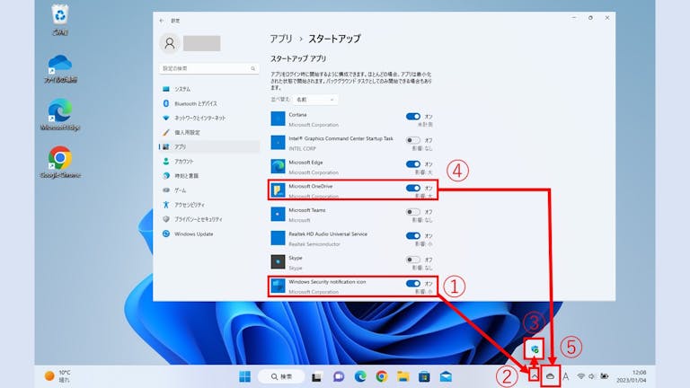Open the Accounts settings category
Image resolution: width=690 pixels, height=388 pixels.
pos(209,162)
